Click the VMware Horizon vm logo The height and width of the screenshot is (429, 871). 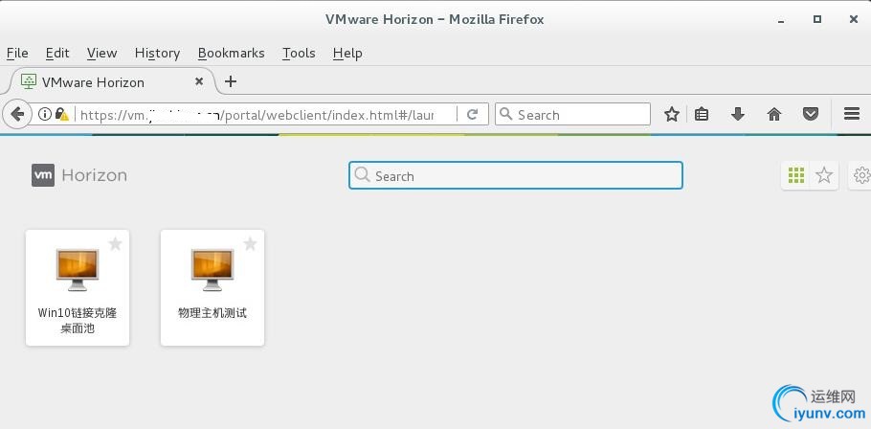tap(43, 175)
